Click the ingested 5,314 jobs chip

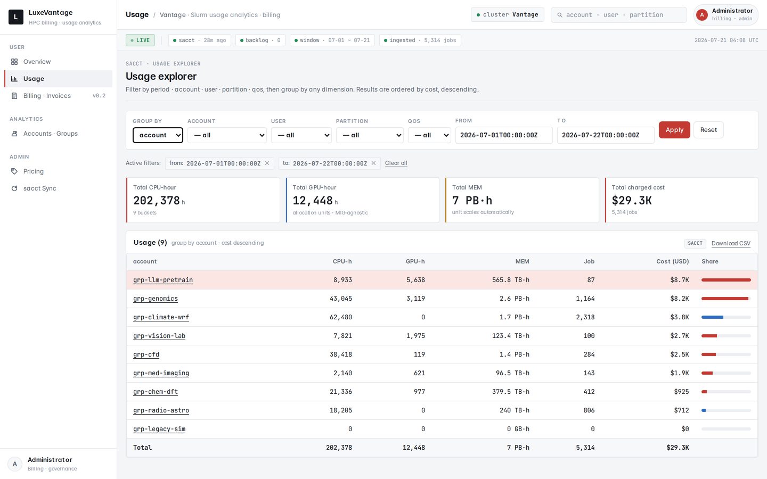point(420,40)
